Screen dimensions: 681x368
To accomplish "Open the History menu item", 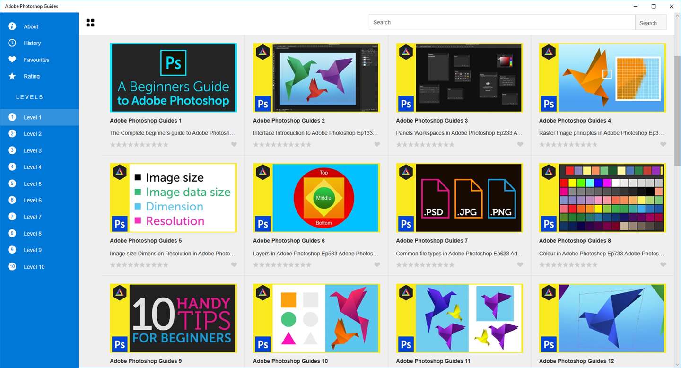I will pos(39,43).
